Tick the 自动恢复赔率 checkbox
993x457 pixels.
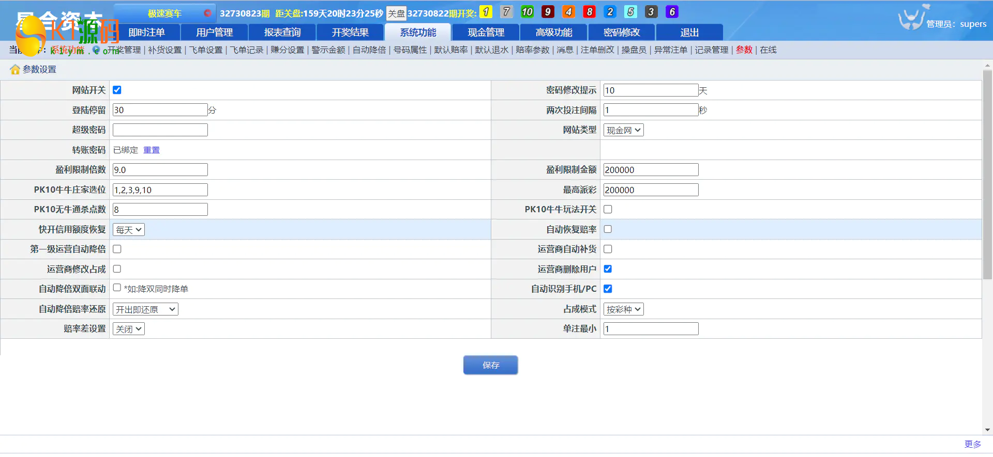[x=608, y=229]
